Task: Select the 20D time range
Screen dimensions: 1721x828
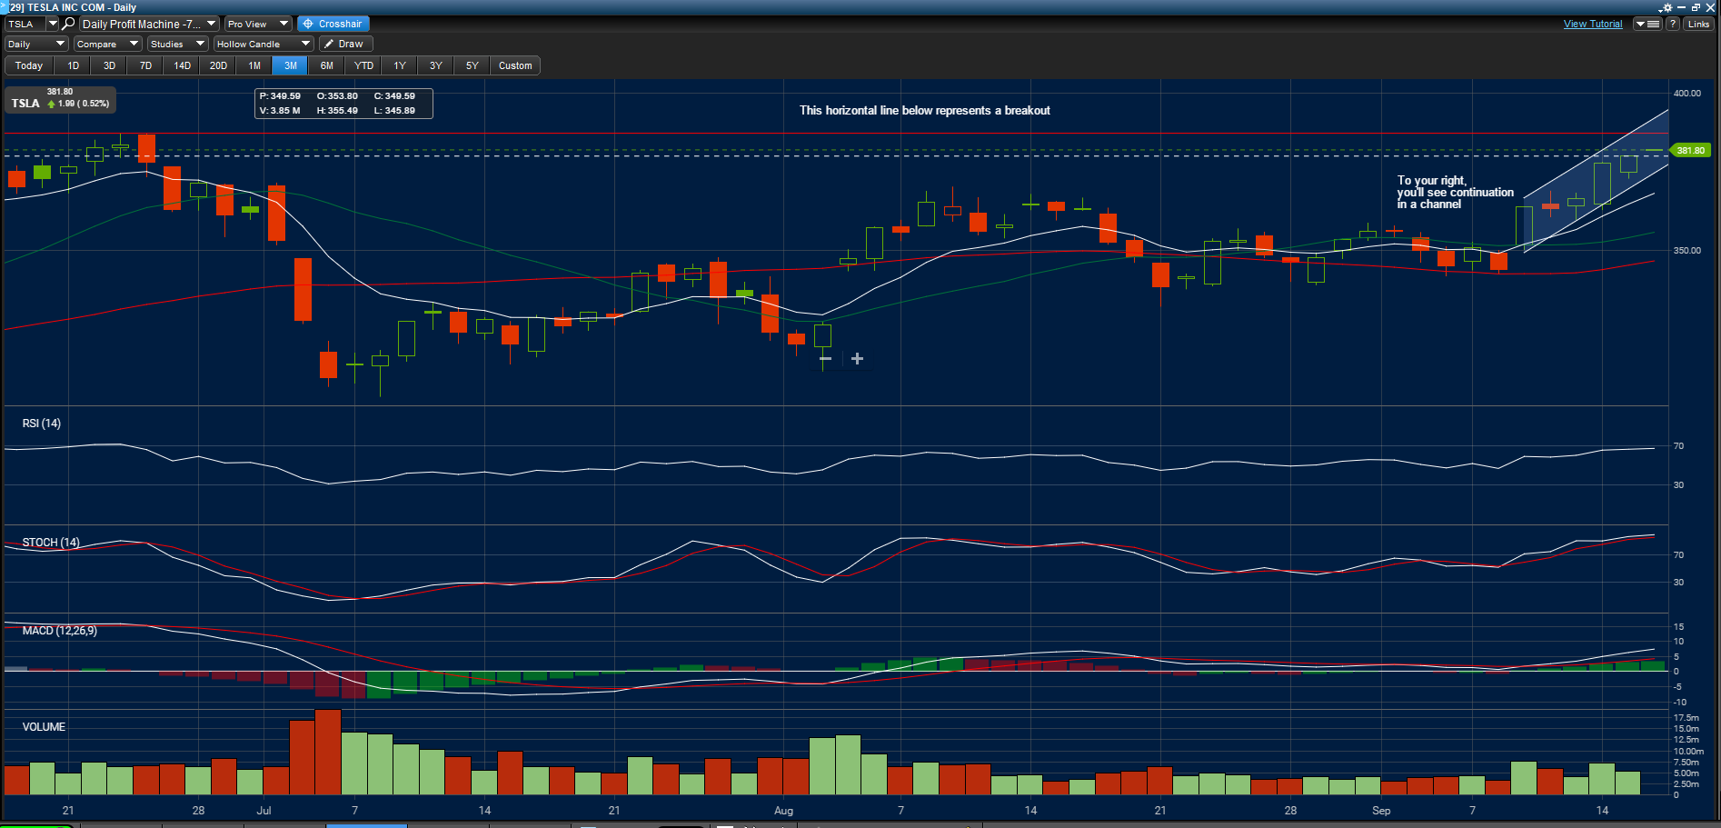Action: pos(218,65)
